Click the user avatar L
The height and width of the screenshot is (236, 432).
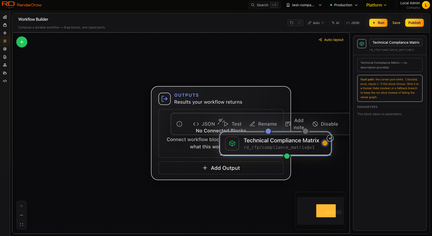click(x=426, y=5)
